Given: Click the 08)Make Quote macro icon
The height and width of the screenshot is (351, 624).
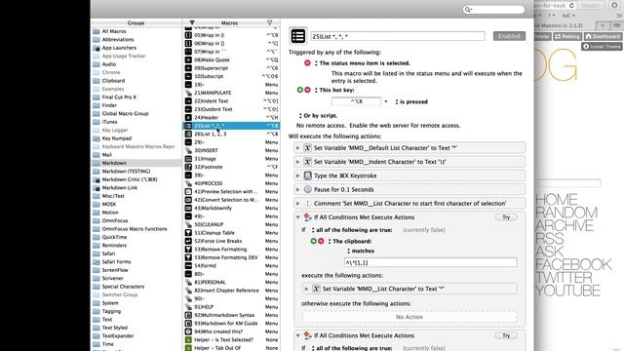Looking at the screenshot, I should [x=188, y=59].
